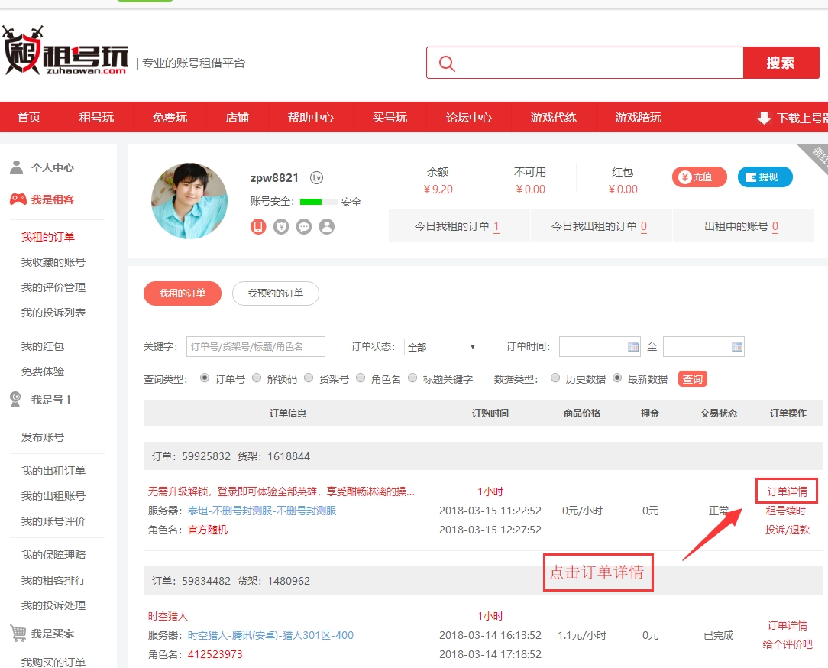
Task: Click the account security level bar
Action: pos(319,202)
